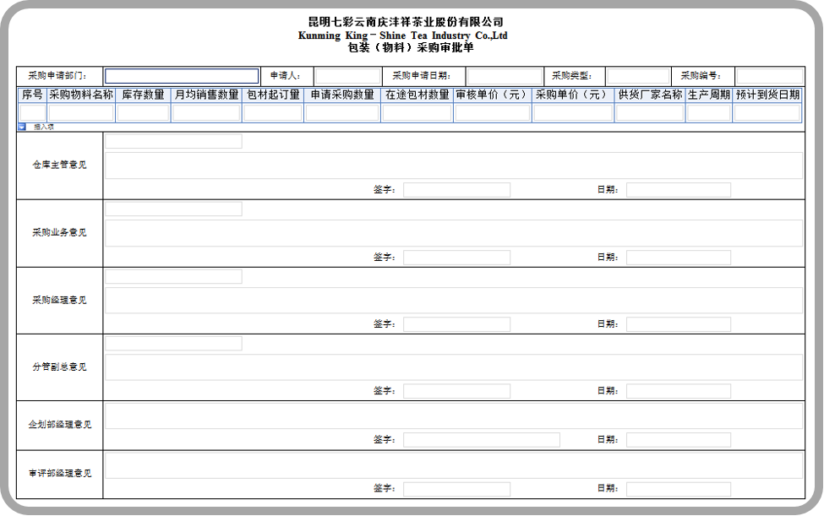Viewport: 824px width, 516px height.
Task: Click the blue dropdown icon beside 插入项
Action: [20, 127]
